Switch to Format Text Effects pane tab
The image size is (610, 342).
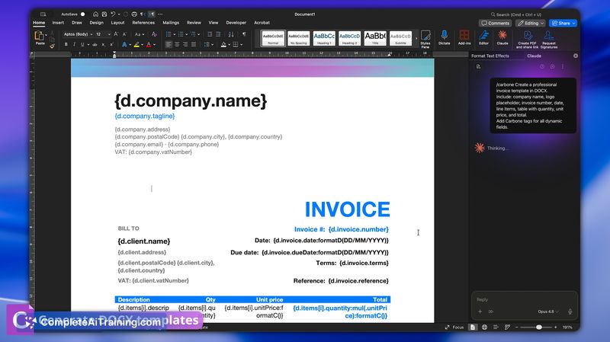tap(490, 56)
